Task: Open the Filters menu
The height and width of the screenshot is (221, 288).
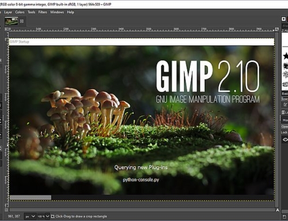Action: pos(43,12)
